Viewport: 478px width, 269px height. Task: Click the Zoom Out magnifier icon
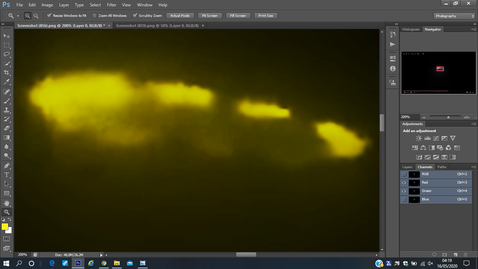click(36, 16)
